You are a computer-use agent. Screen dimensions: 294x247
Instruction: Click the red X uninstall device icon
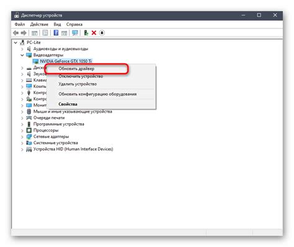coord(94,33)
